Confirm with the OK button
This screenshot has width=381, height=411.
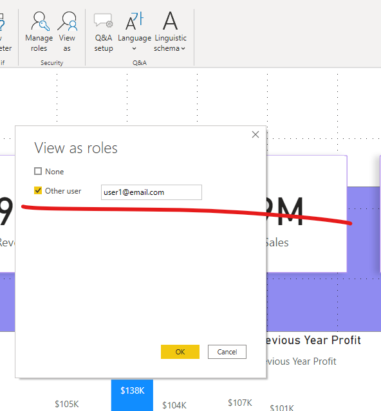click(180, 352)
